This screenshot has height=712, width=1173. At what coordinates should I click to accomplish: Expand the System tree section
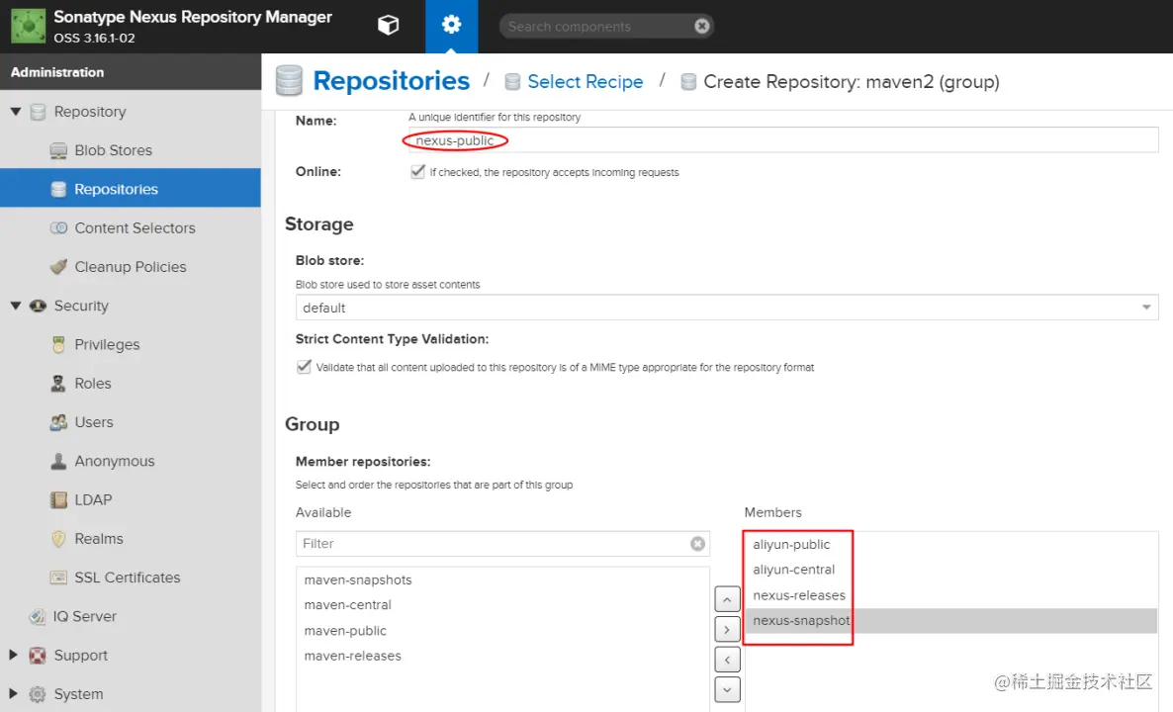(14, 694)
